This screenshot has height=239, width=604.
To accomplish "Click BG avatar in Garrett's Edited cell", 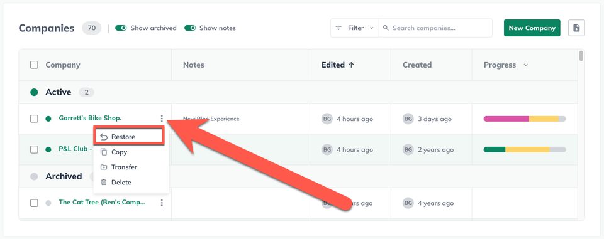I will 327,119.
